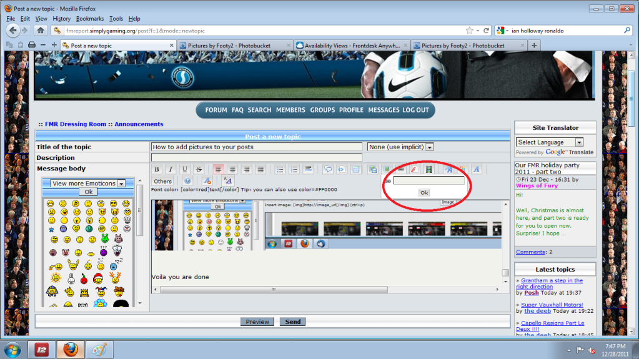Open the File menu
639x359 pixels.
click(11, 19)
